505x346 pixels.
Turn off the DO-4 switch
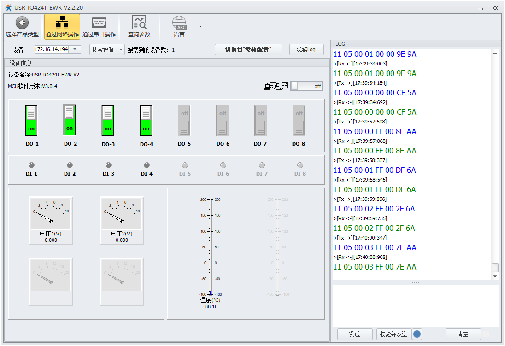(146, 120)
